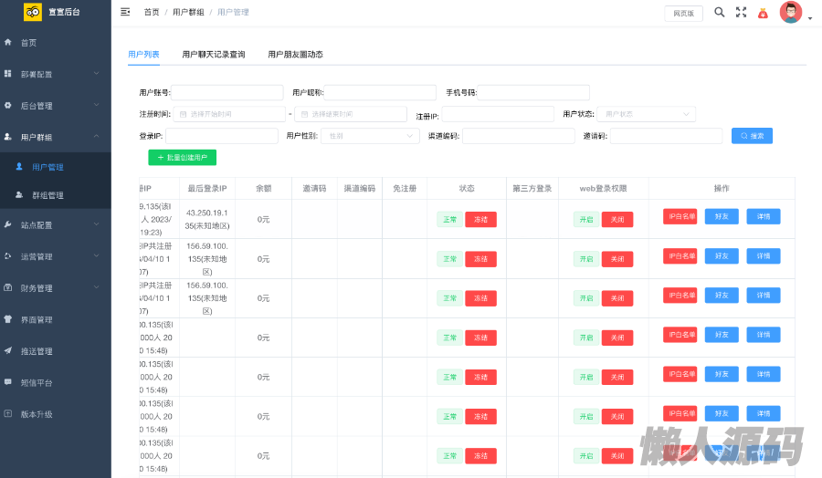Open IP白名单 for the fourth row

point(680,335)
